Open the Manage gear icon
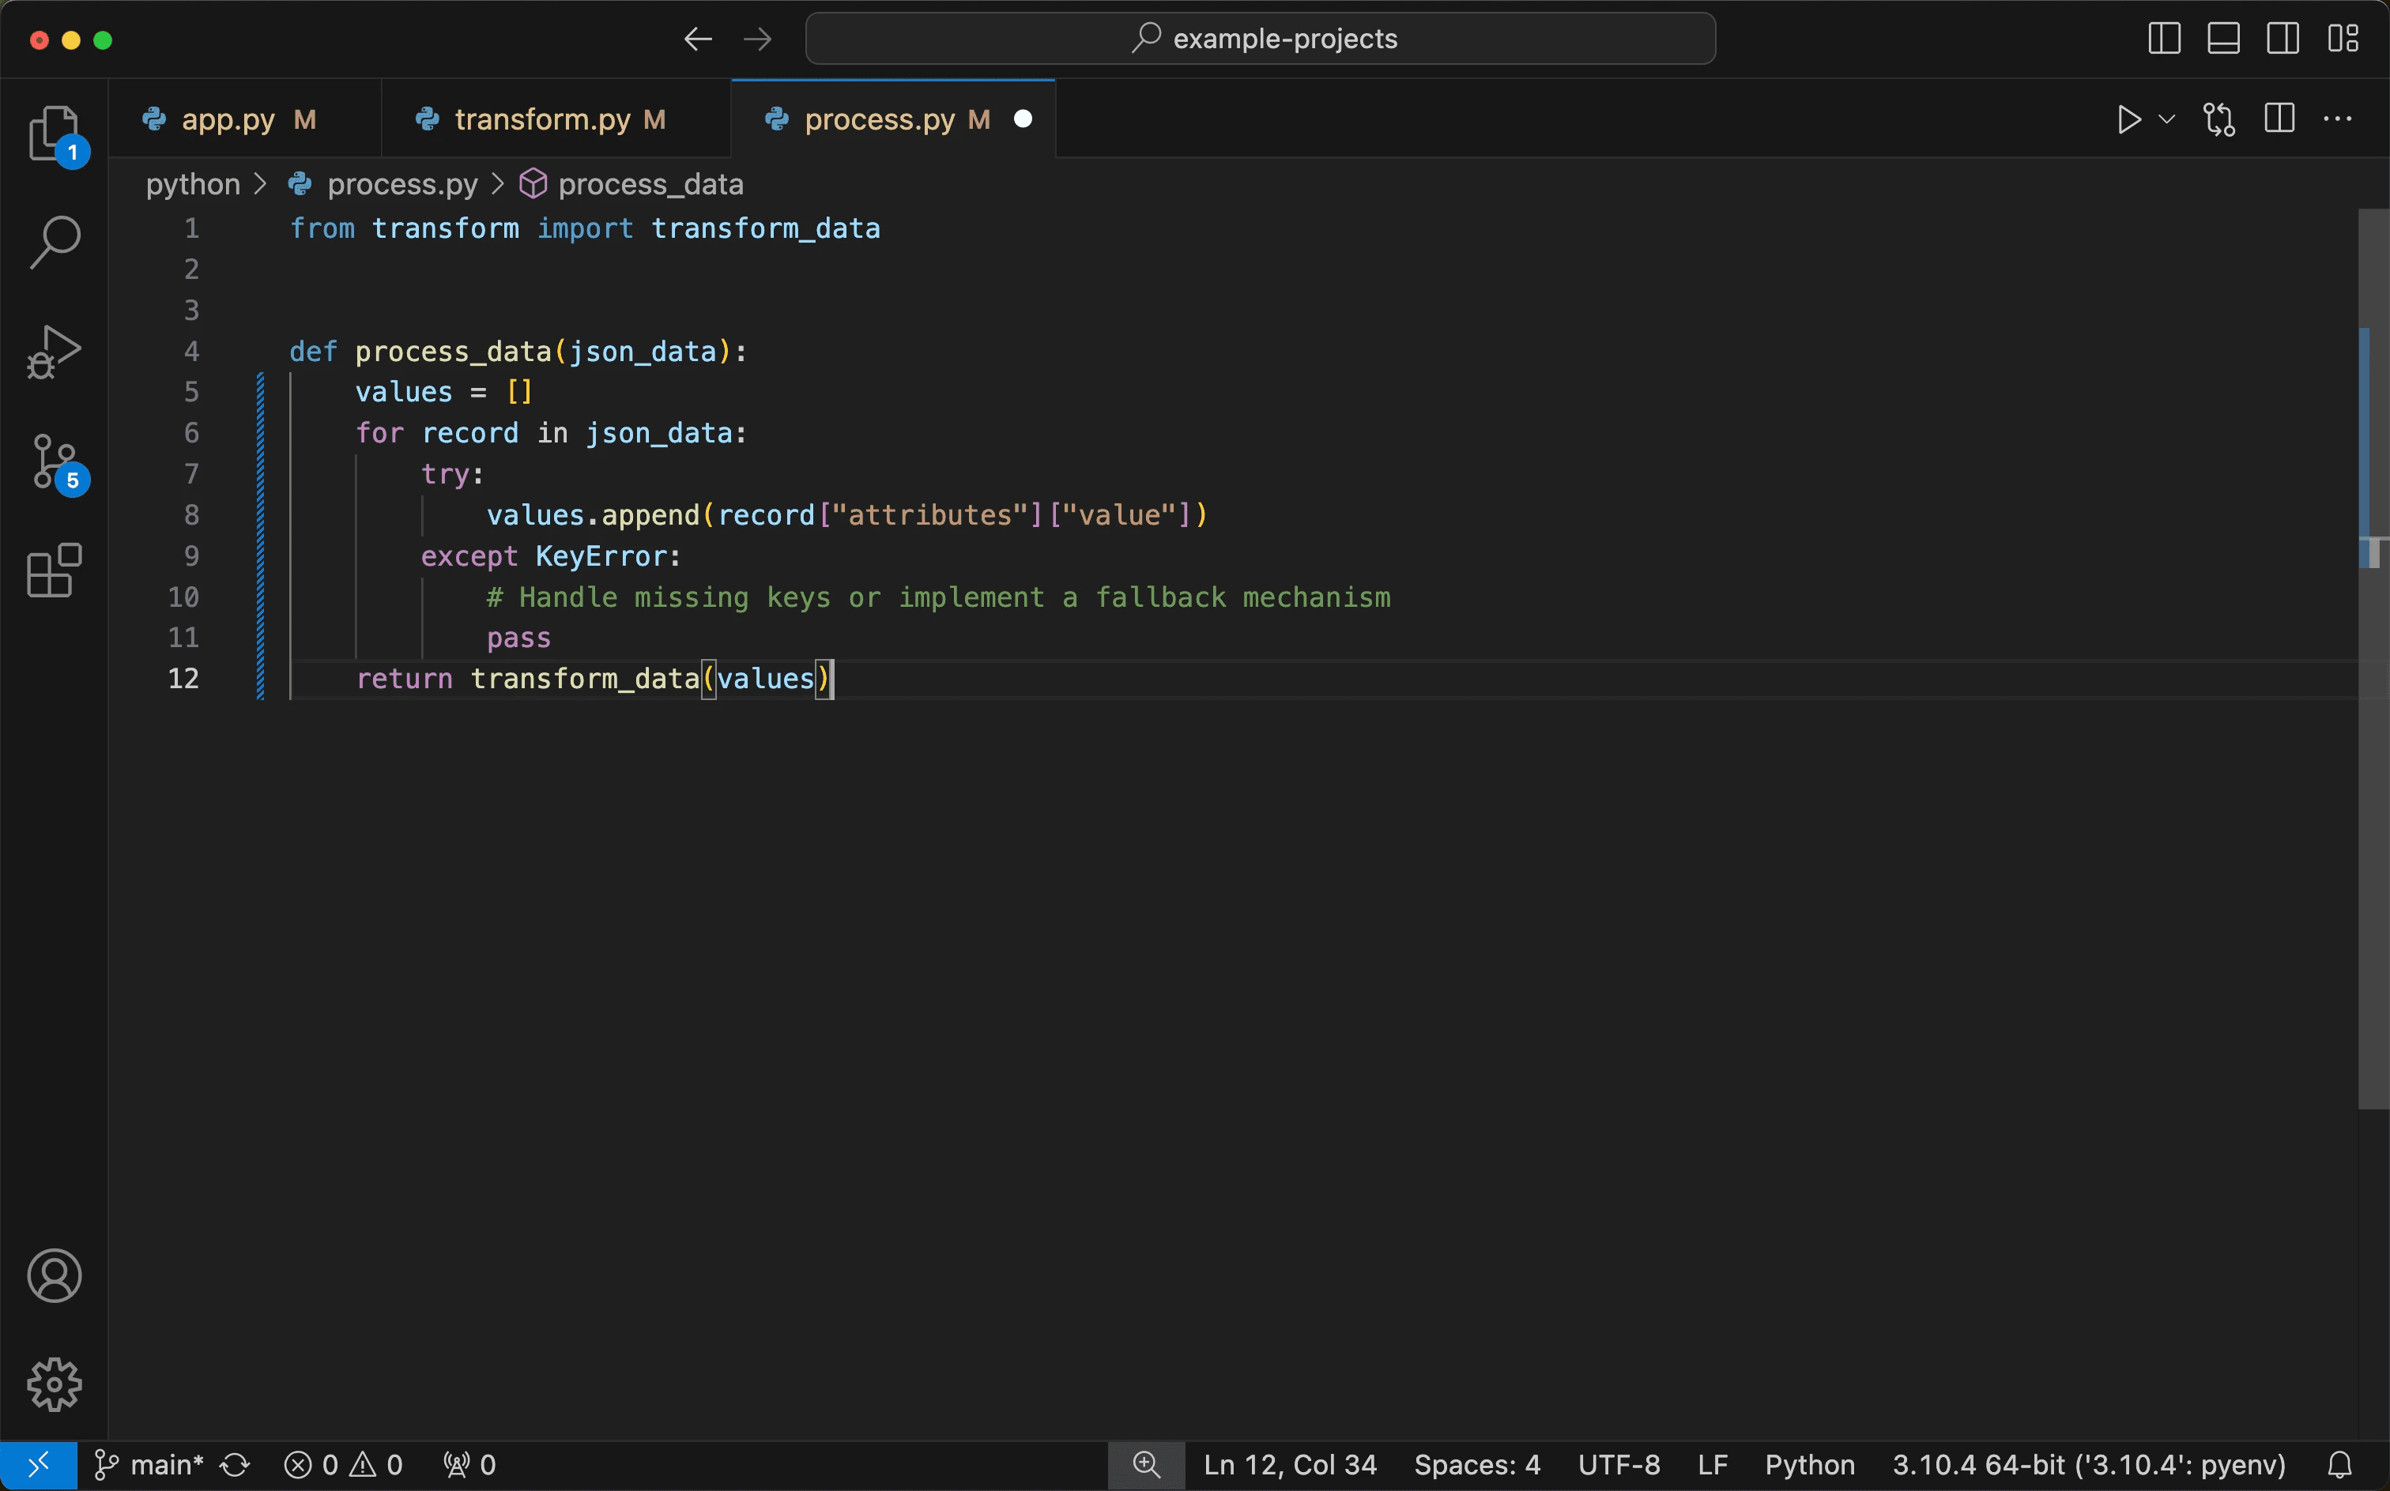Viewport: 2390px width, 1491px height. [55, 1384]
